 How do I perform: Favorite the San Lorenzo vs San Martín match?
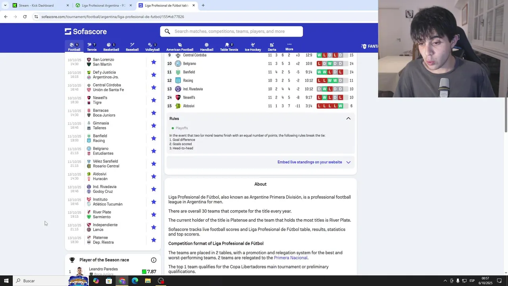tap(154, 62)
